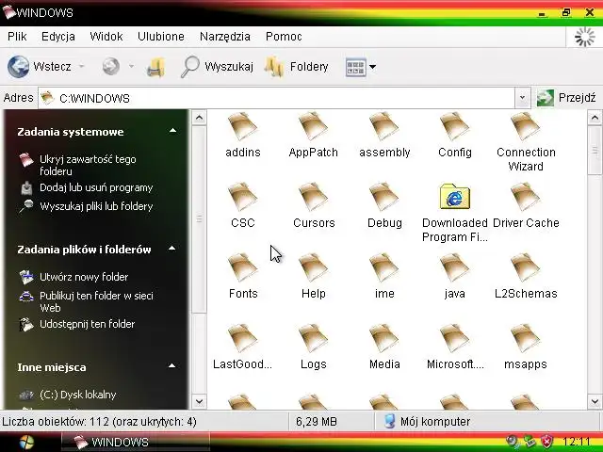Select the Help folder
The height and width of the screenshot is (452, 603).
(314, 276)
